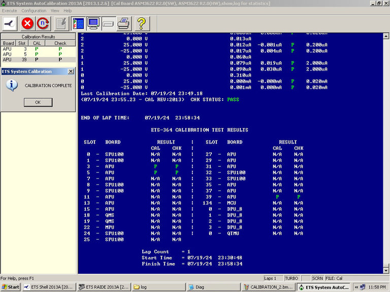Open the Help menu
The height and width of the screenshot is (292, 390).
pos(68,11)
